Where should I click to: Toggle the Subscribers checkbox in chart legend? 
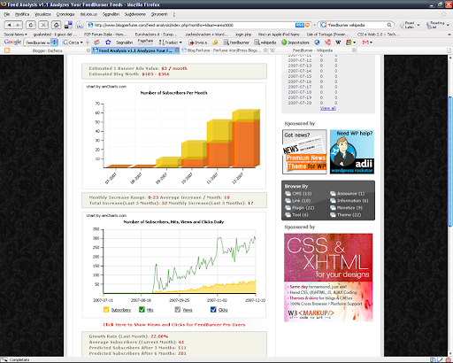[x=106, y=309]
